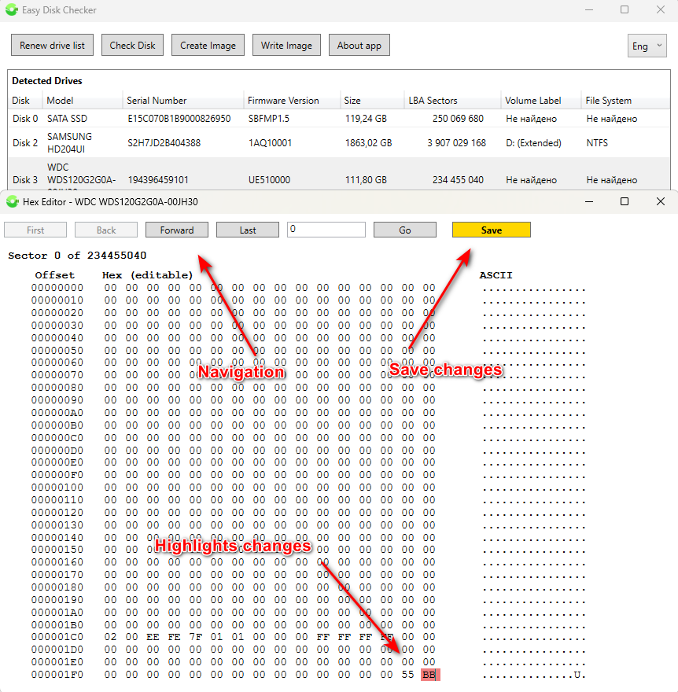Jump to the First sector
Viewport: 678px width, 692px height.
[35, 230]
